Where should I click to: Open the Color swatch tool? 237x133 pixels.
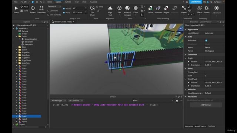coord(136,9)
